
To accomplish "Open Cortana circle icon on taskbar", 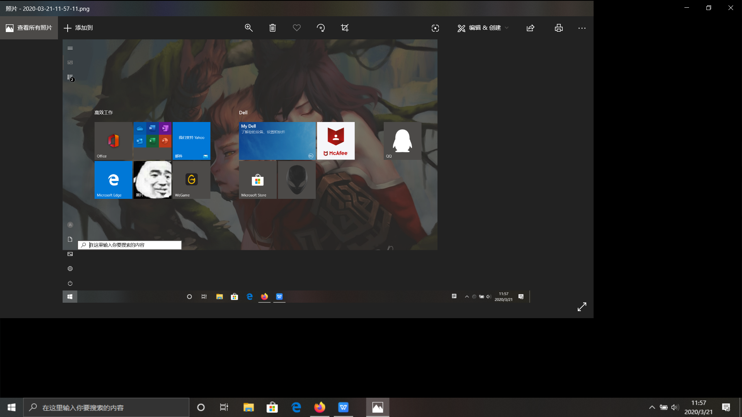I will click(x=201, y=407).
